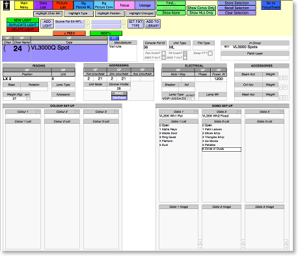
Task: Click the X icon beside Mask Acc
Action: pyautogui.click(x=286, y=97)
